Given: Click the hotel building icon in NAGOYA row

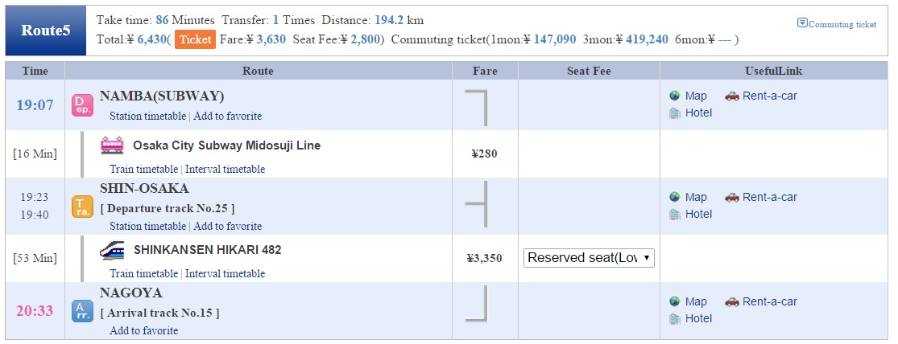Looking at the screenshot, I should tap(675, 318).
